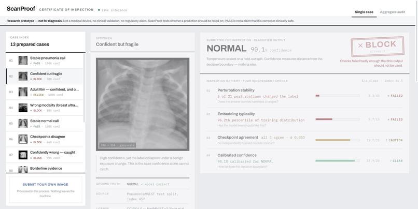418x209 pixels.
Task: Click the page vertical scrollbar
Action: click(x=416, y=41)
